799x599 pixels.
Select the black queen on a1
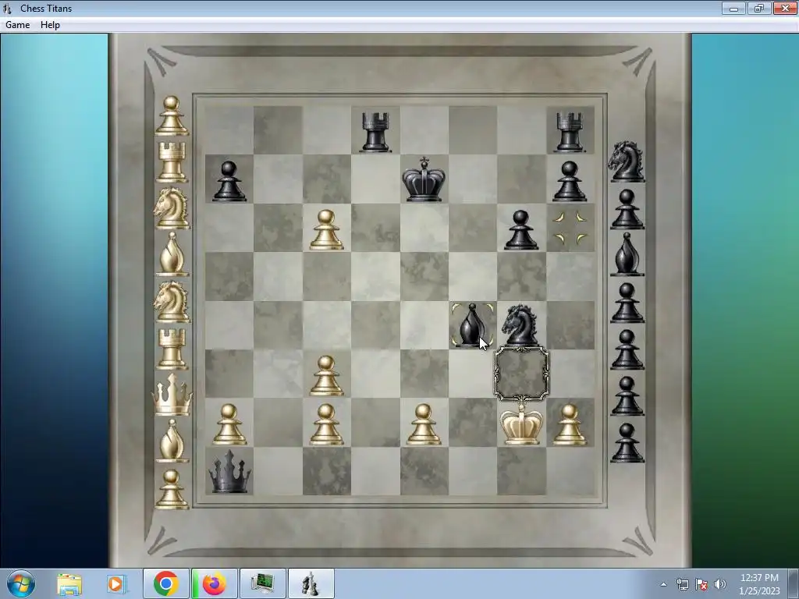(x=229, y=471)
